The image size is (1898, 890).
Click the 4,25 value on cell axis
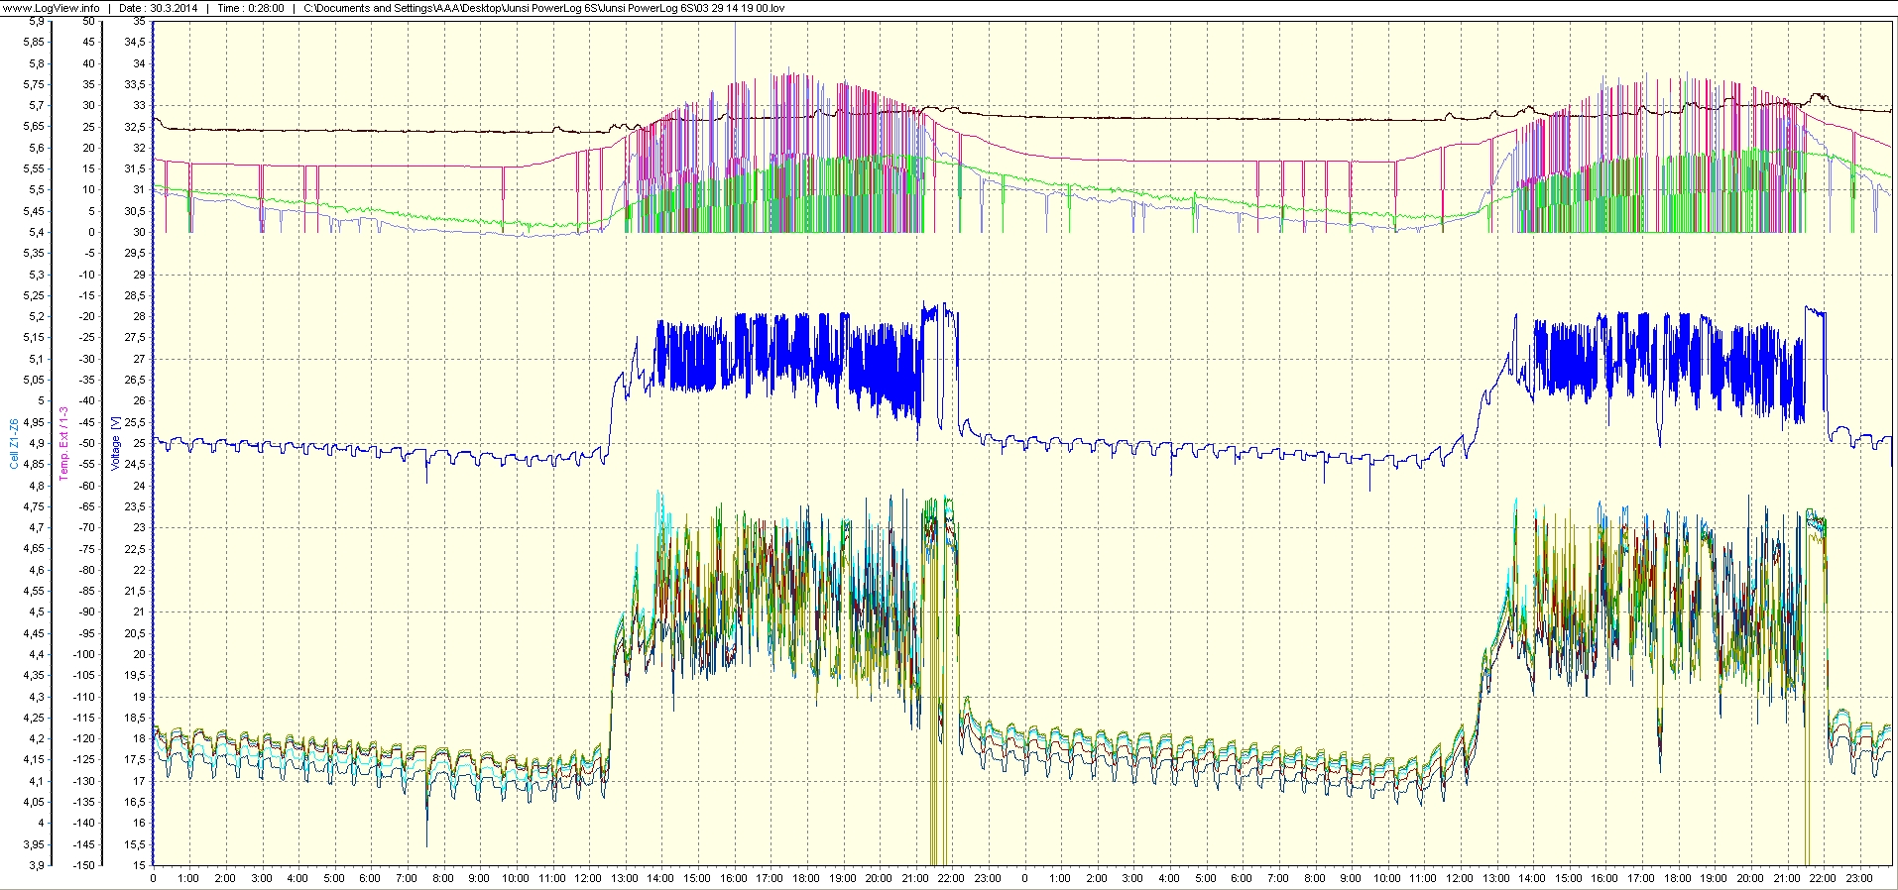tap(33, 718)
